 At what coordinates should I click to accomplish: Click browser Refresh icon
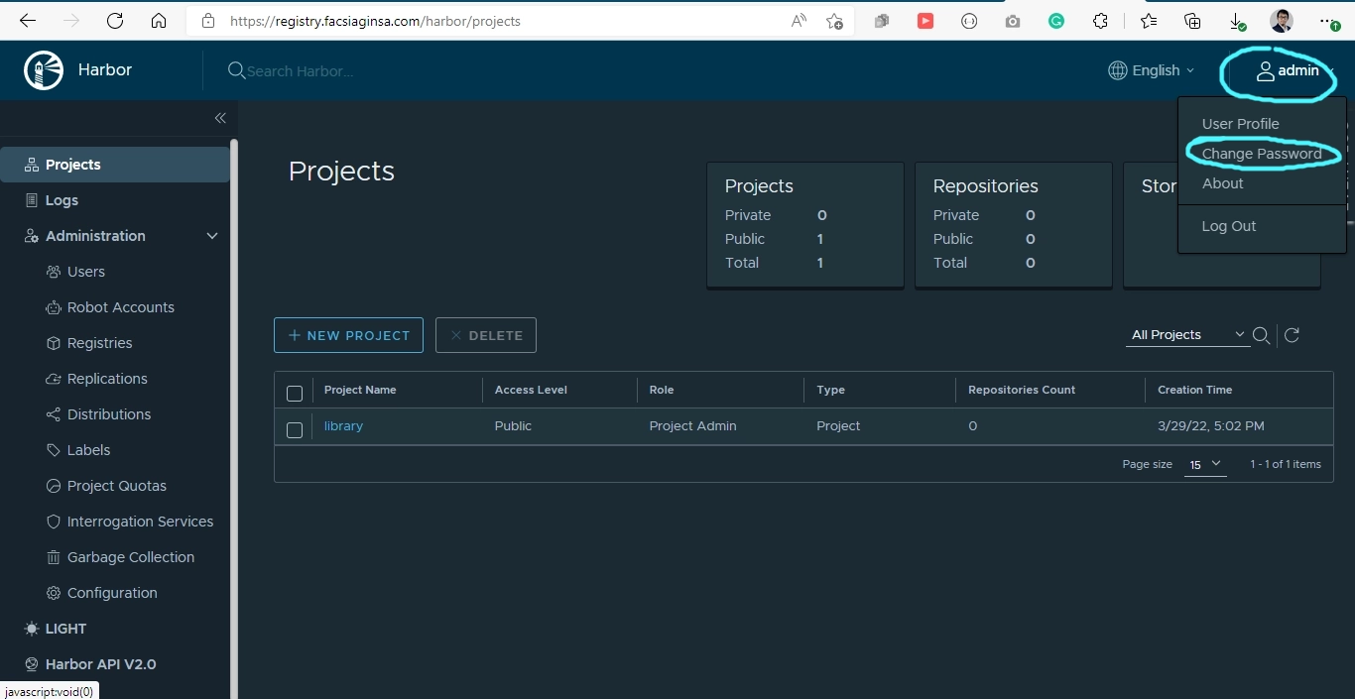click(x=115, y=21)
